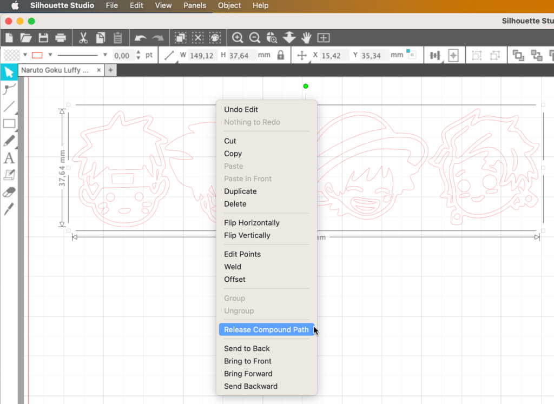Screen dimensions: 554x404
Task: Choose Release Compound Path from context menu
Action: pos(266,330)
